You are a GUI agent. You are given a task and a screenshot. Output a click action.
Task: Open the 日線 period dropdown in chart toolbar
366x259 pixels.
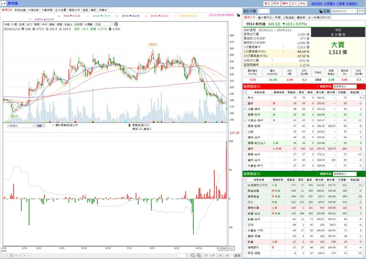click(103, 24)
